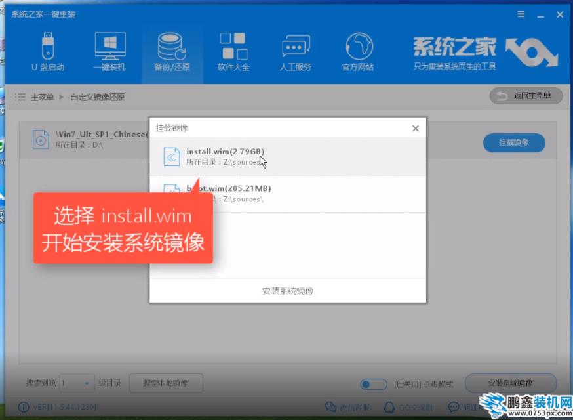Open the hamburger menu in title bar

(x=521, y=14)
